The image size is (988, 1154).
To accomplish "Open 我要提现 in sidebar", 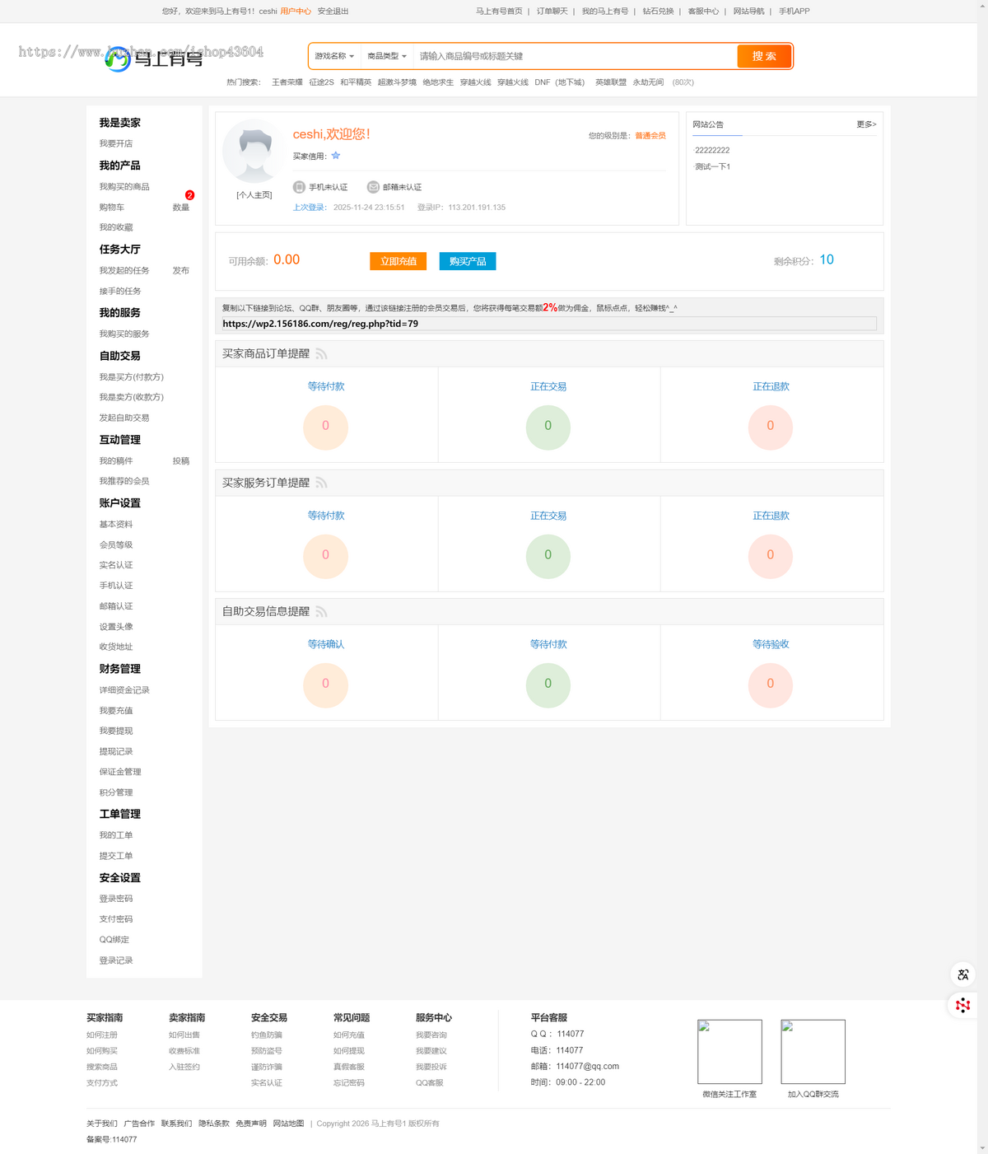I will pyautogui.click(x=116, y=731).
